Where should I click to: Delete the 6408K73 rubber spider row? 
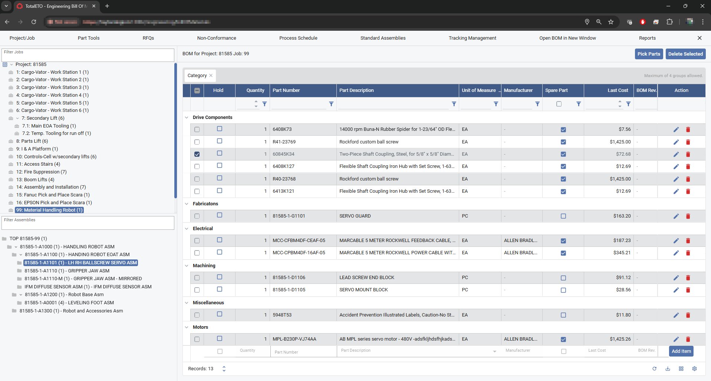tap(688, 129)
